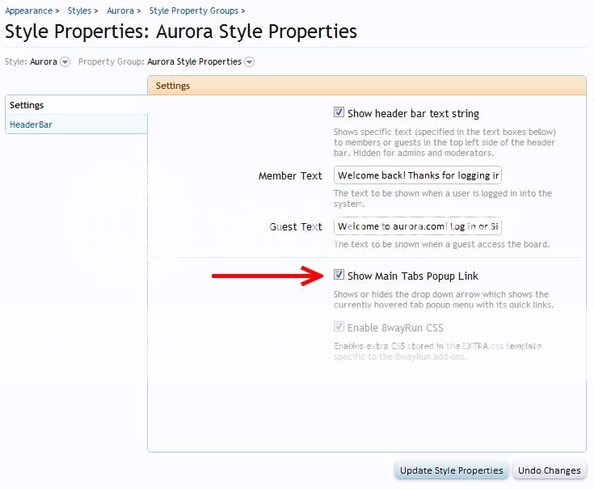
Task: Expand the Property Group dropdown arrow
Action: coord(249,62)
